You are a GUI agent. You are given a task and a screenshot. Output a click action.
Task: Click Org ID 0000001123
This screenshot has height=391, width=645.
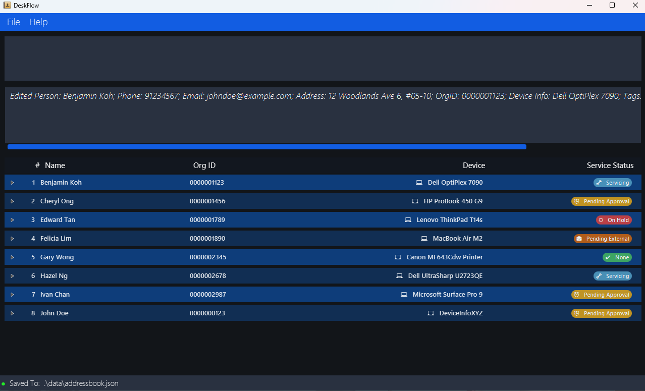[x=207, y=183]
